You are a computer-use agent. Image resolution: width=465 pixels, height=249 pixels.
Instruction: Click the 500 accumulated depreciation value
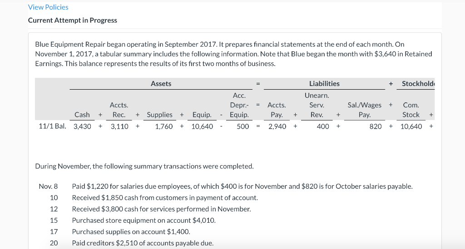(x=243, y=126)
